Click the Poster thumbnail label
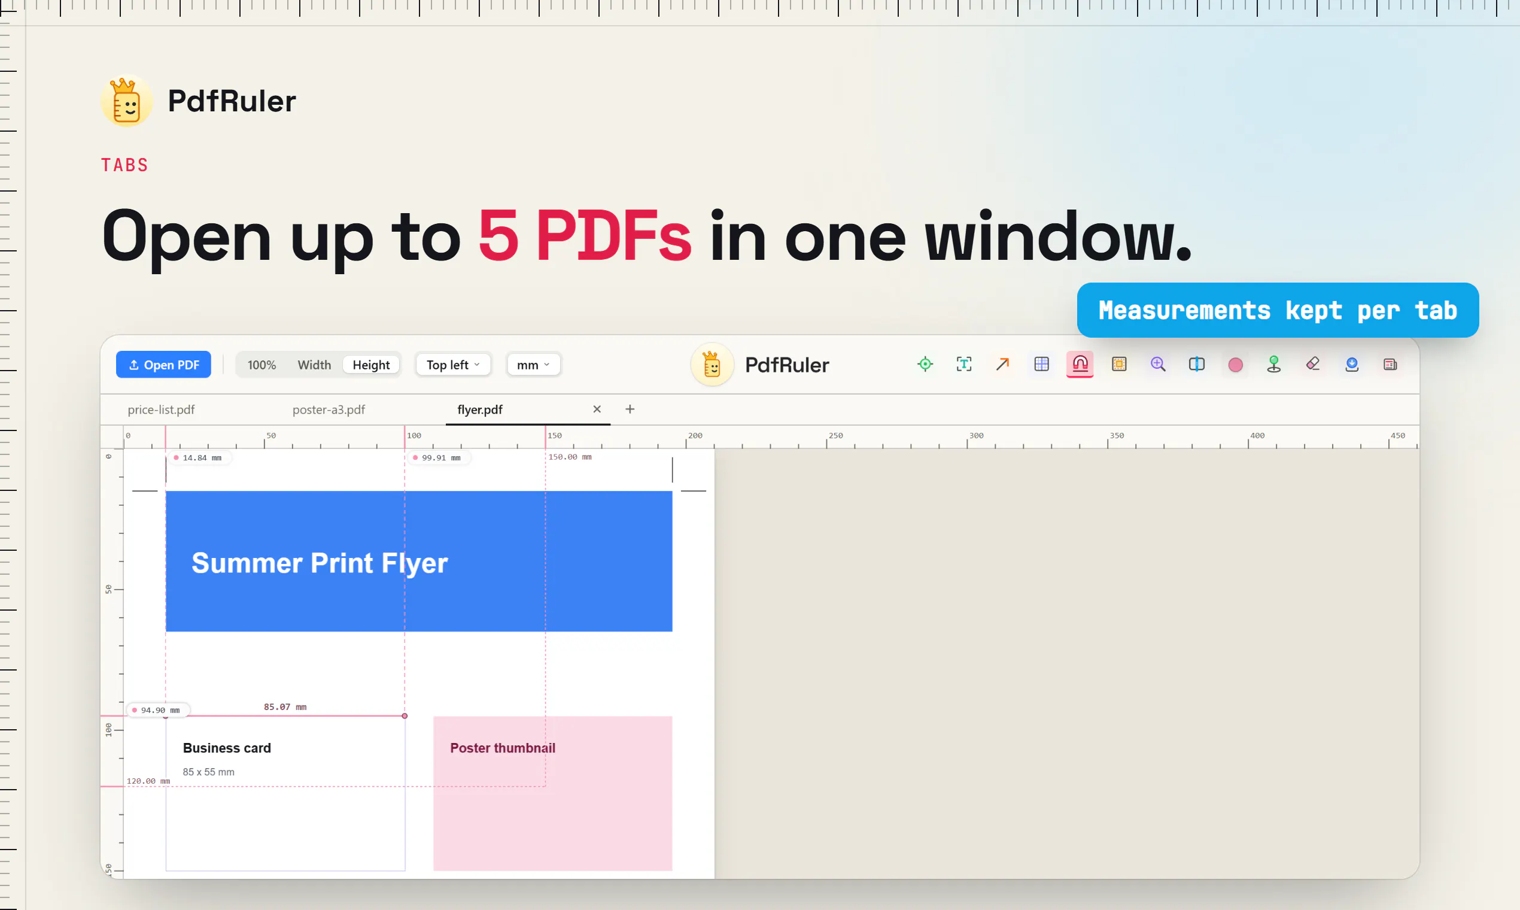Image resolution: width=1520 pixels, height=910 pixels. (x=503, y=748)
